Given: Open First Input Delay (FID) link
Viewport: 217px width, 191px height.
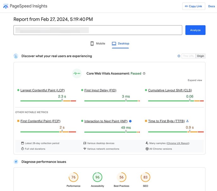Looking at the screenshot, I should [100, 90].
